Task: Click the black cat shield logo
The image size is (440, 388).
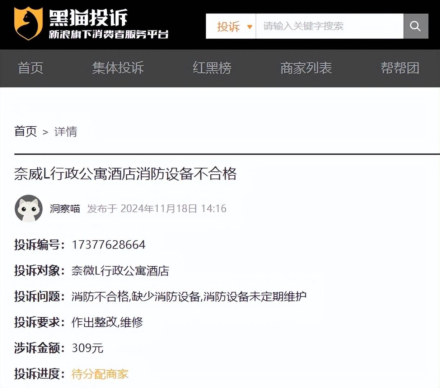Action: coord(28,24)
